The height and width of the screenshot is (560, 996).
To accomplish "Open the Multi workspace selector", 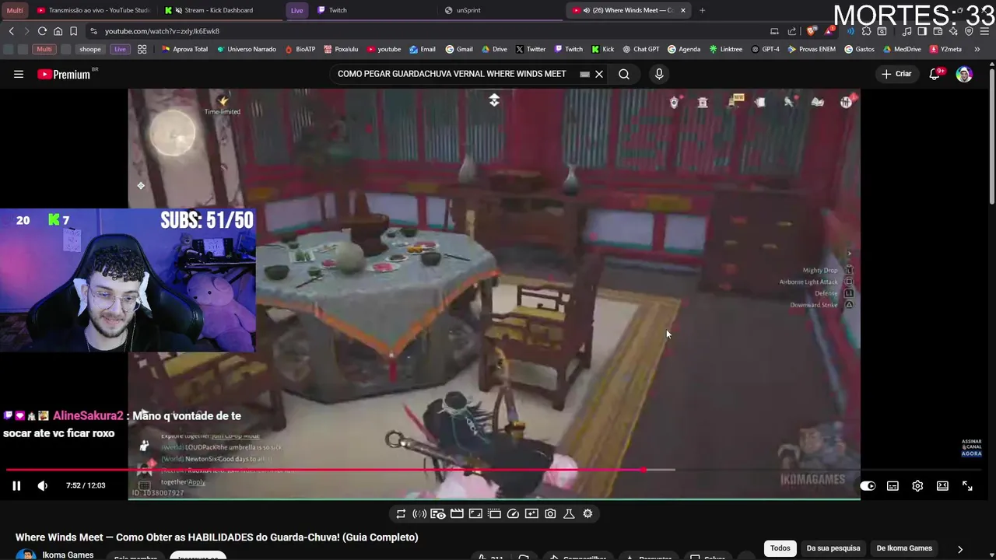I will pos(15,10).
